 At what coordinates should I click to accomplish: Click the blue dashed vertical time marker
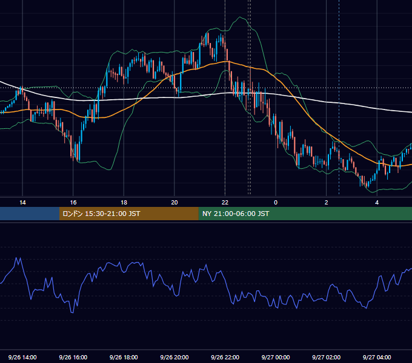[x=339, y=97]
